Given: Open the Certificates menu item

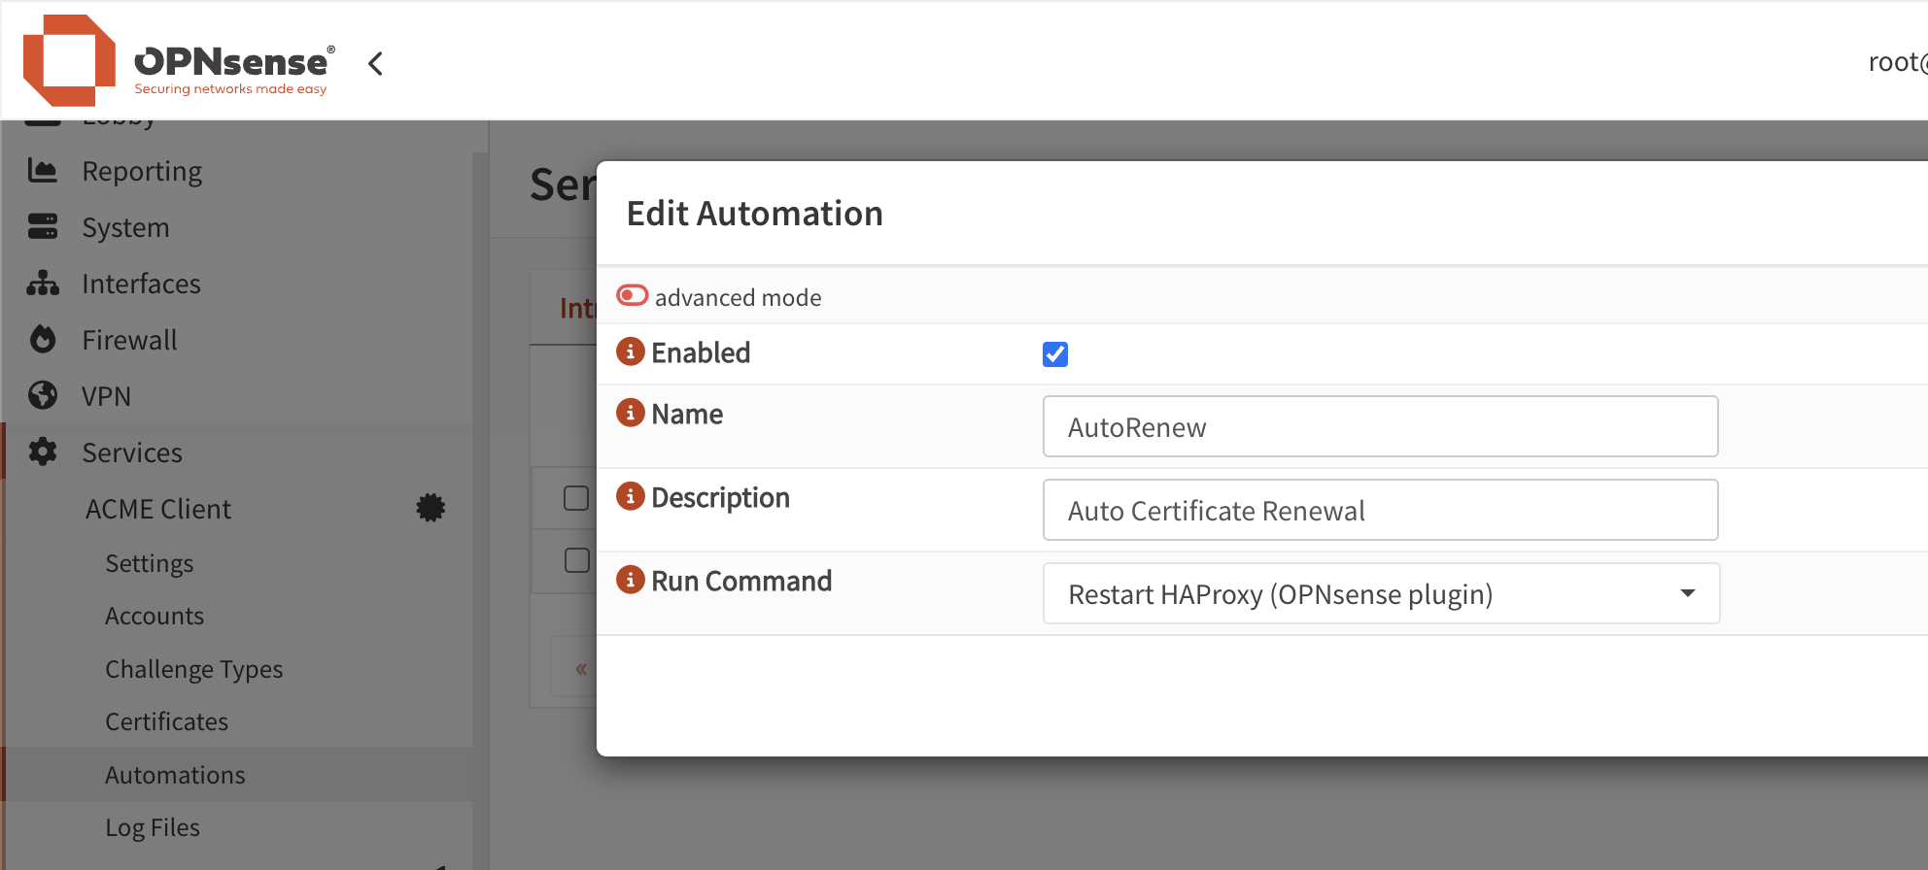Looking at the screenshot, I should 166,721.
